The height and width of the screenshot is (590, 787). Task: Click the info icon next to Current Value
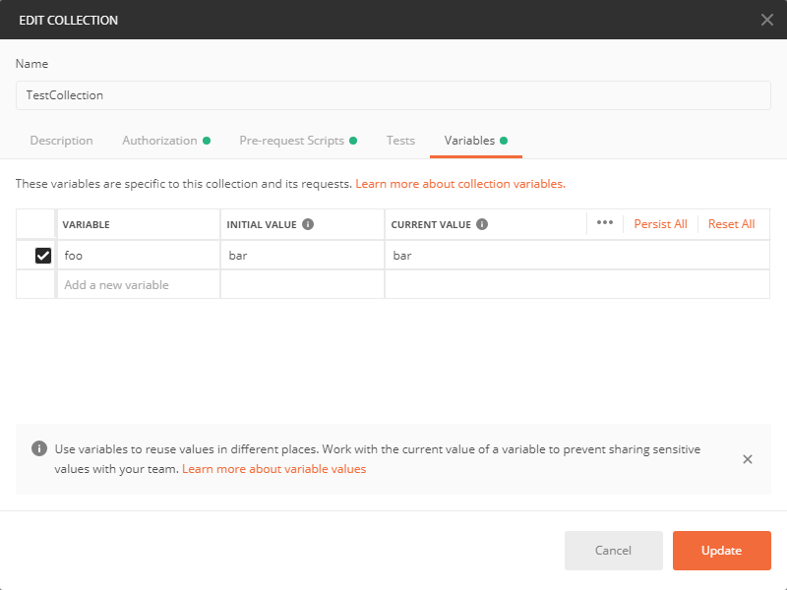coord(483,223)
